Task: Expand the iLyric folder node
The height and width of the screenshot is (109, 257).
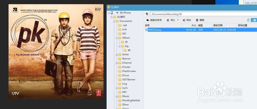Action: tap(117, 88)
